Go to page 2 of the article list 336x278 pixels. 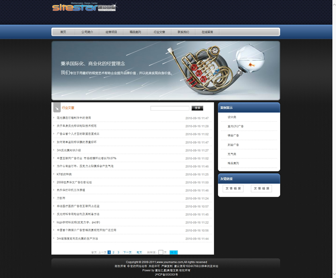tap(113, 252)
